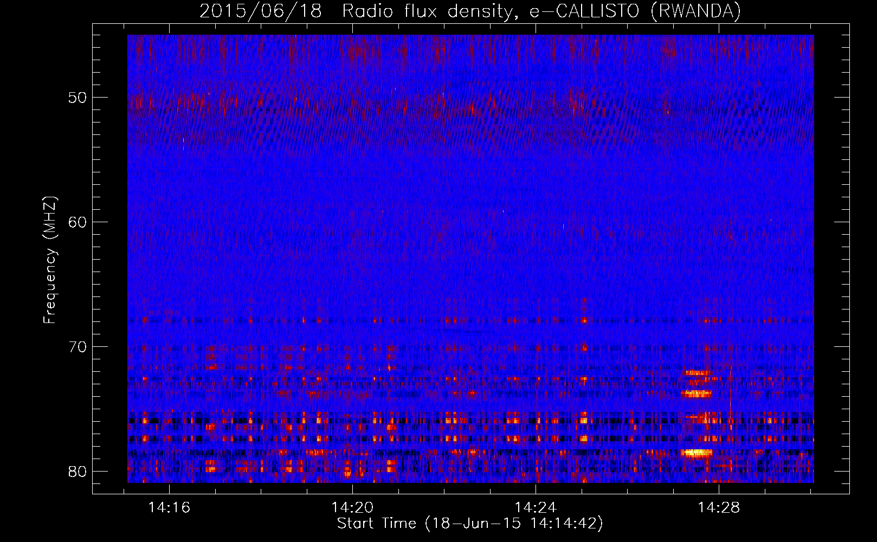Click the 'Start Time (18-Jun-15 14:14:42)' x-axis label
This screenshot has width=877, height=542.
click(x=470, y=524)
